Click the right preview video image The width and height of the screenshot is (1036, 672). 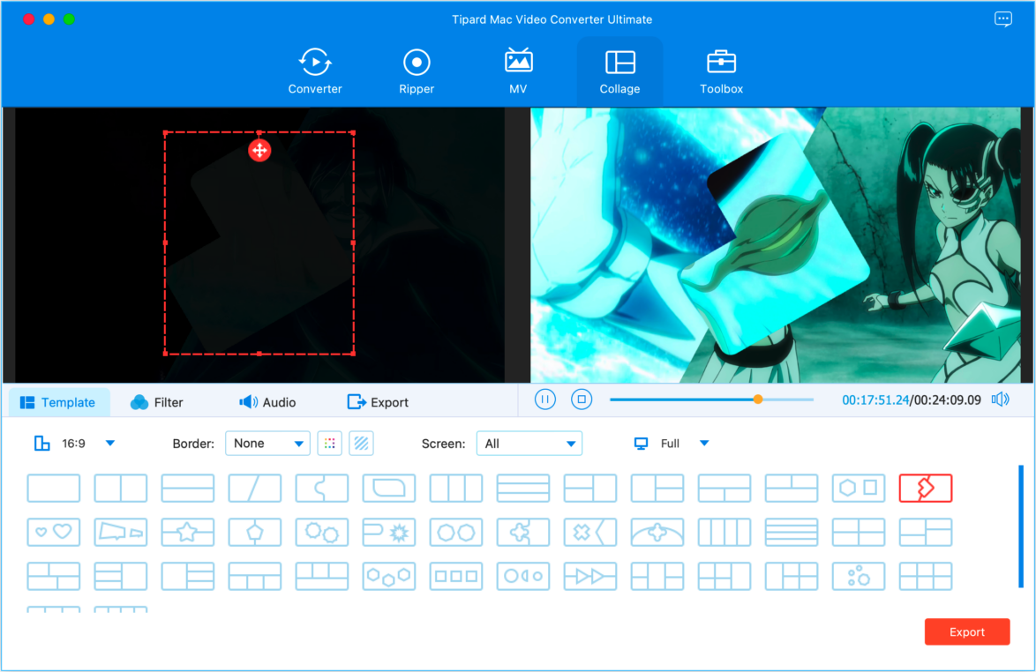pyautogui.click(x=775, y=245)
